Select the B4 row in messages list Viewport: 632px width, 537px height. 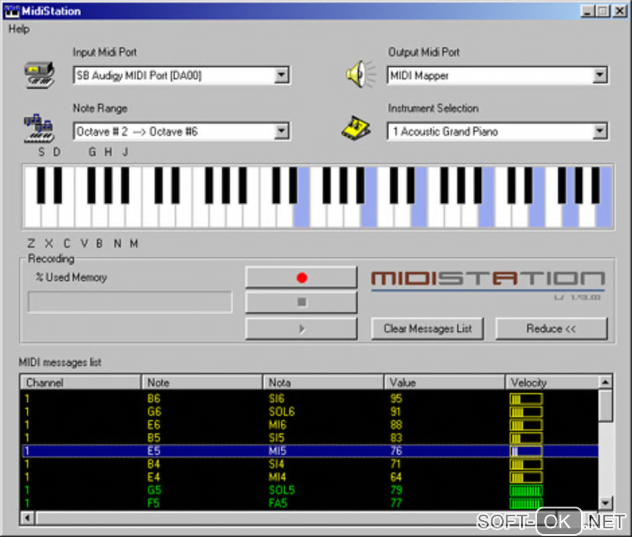[309, 464]
